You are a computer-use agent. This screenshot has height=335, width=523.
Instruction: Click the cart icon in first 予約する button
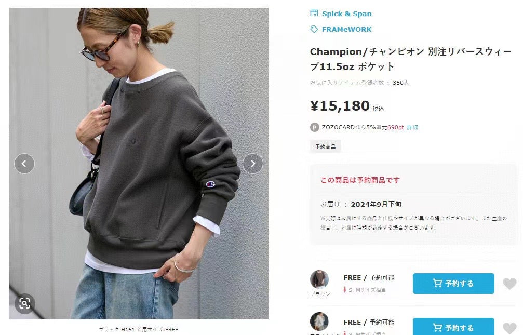(437, 283)
